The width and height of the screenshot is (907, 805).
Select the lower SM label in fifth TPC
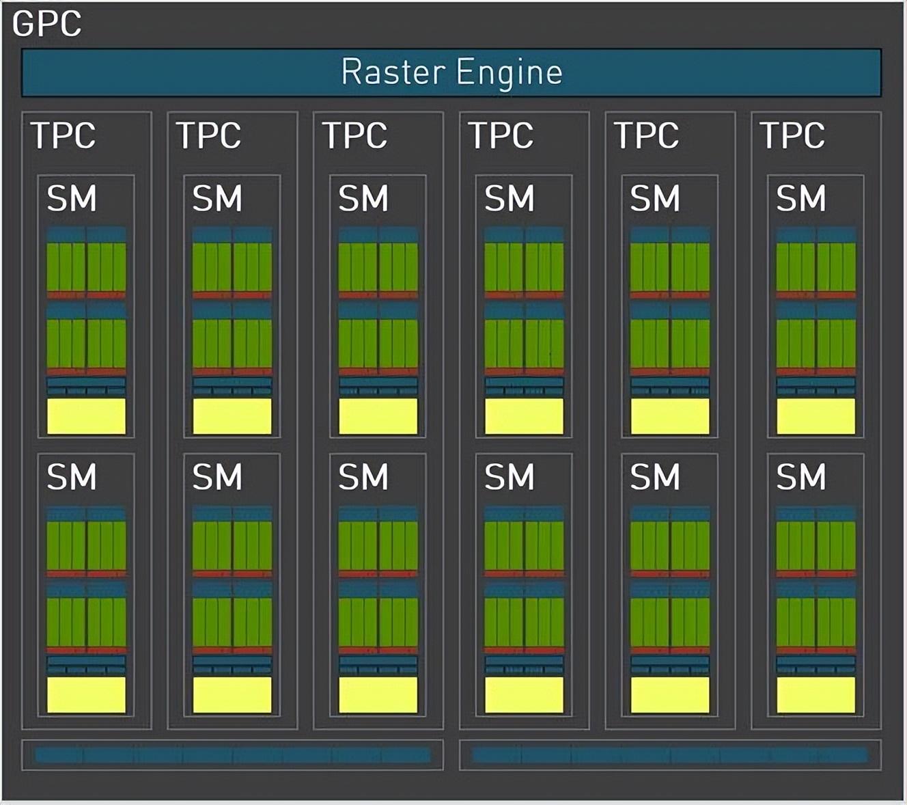pyautogui.click(x=655, y=477)
